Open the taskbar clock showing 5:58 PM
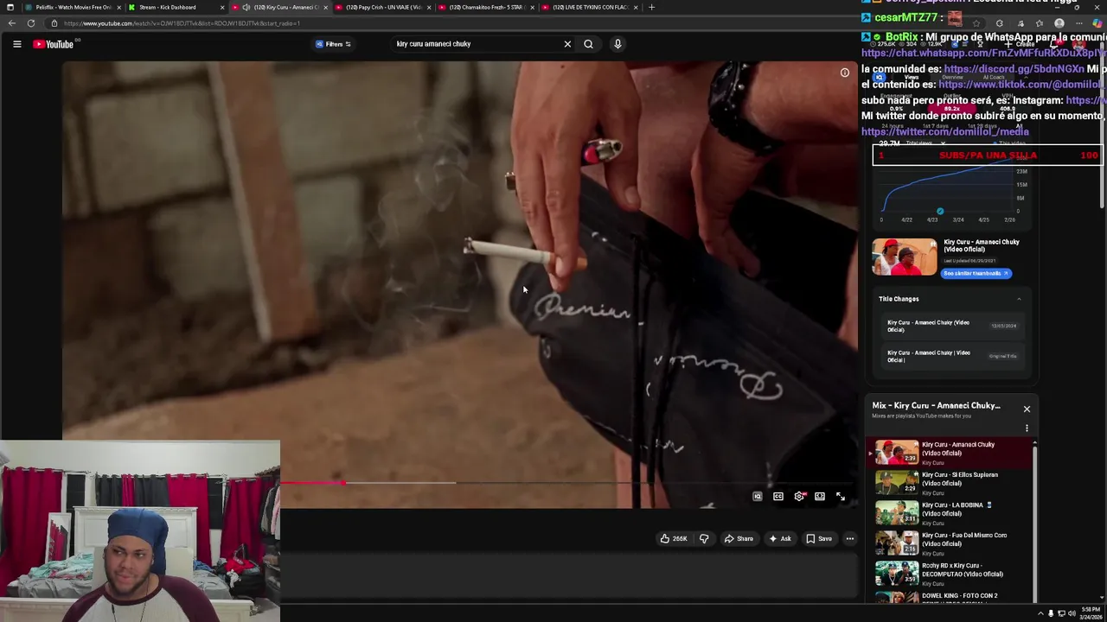Viewport: 1107px width, 622px height. 1091,613
